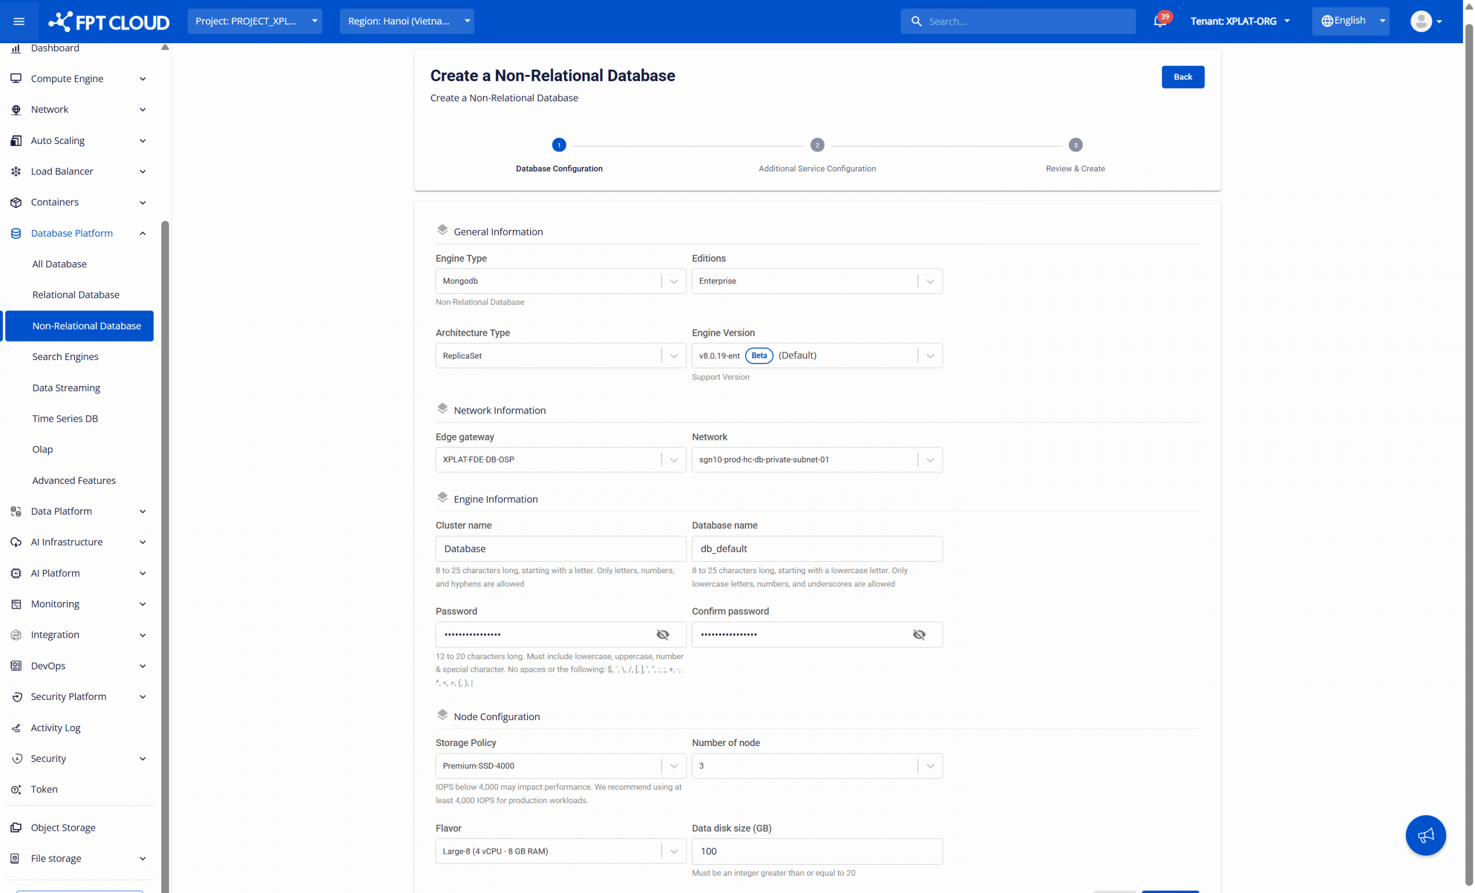Select Search Engines in sidebar

[x=65, y=357]
